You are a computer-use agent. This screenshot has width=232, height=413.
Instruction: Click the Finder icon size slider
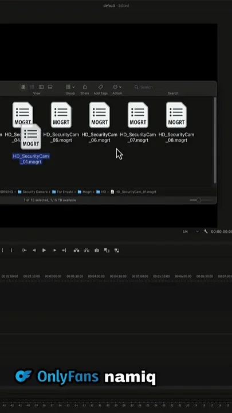(200, 200)
